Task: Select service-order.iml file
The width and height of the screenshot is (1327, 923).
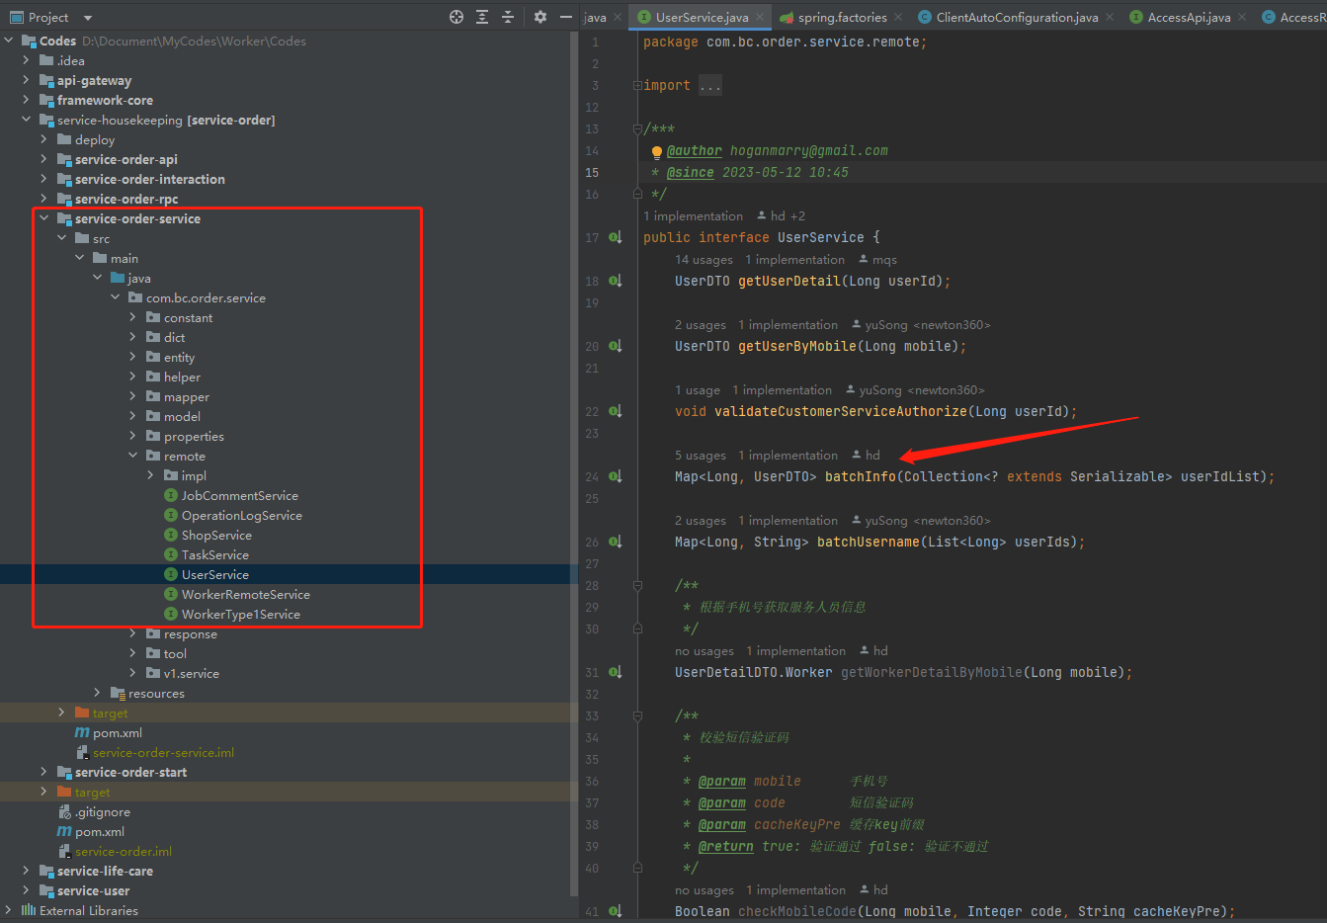Action: coord(123,851)
